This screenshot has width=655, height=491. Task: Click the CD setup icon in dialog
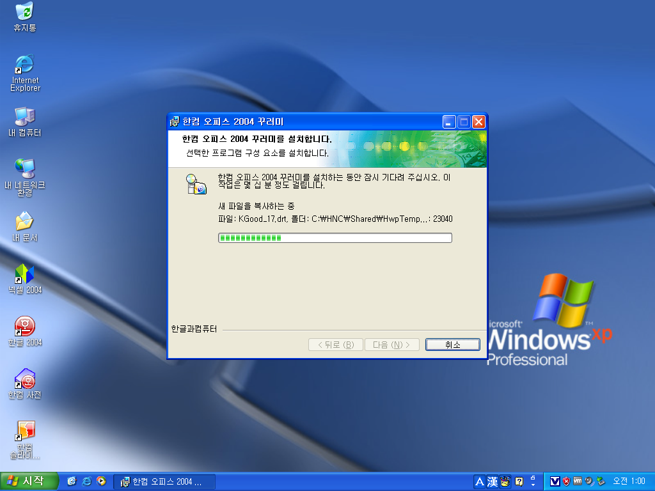point(196,184)
